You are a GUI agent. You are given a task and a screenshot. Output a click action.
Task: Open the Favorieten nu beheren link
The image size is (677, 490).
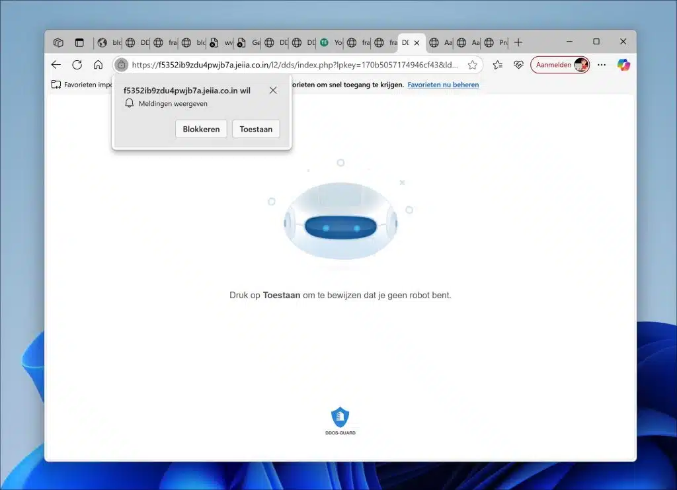443,85
